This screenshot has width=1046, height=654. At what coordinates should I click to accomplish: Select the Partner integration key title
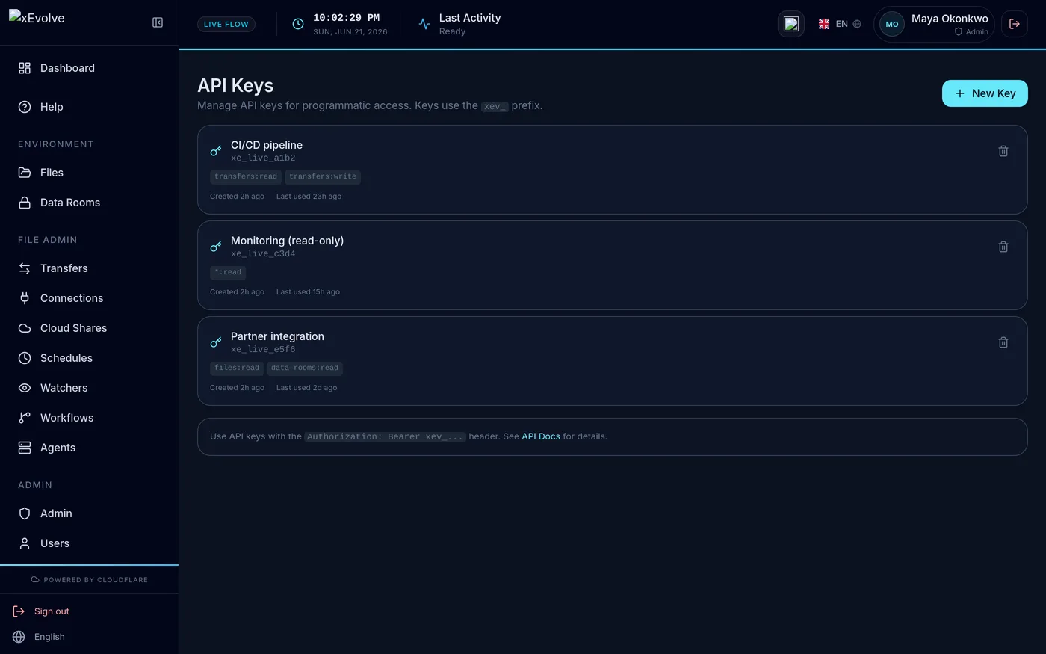point(277,336)
